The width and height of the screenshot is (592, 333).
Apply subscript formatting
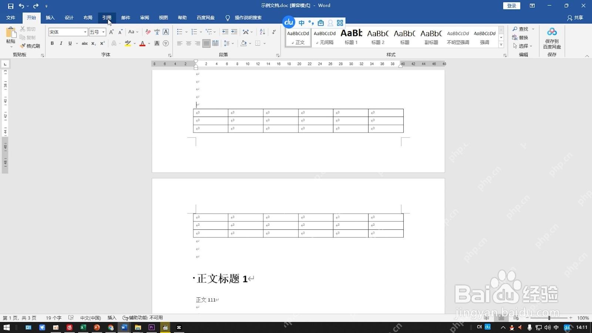coord(94,43)
